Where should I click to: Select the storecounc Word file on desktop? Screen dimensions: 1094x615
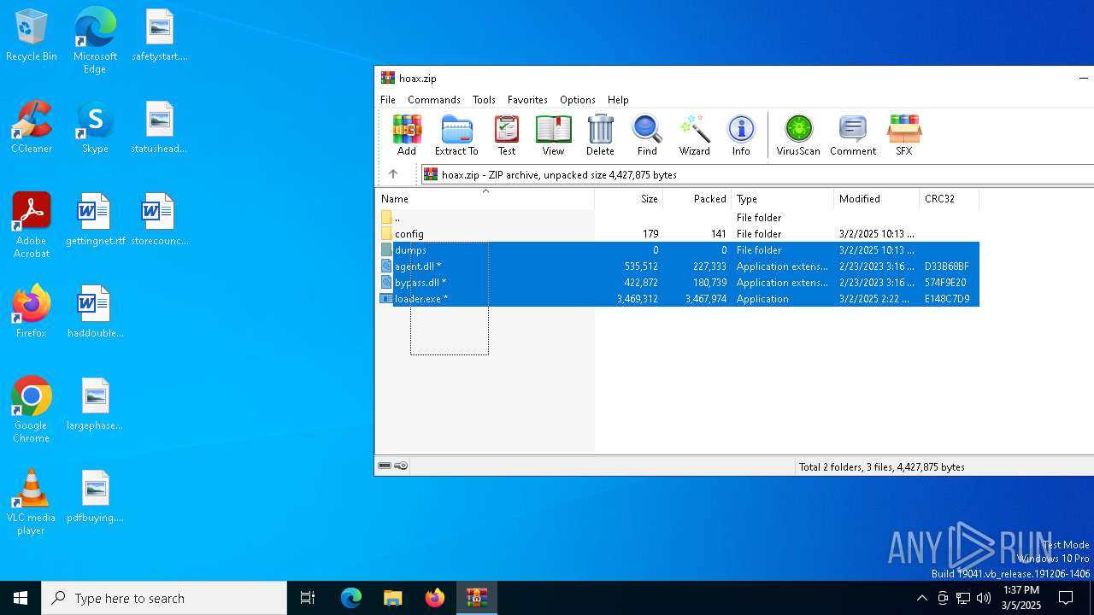[159, 220]
